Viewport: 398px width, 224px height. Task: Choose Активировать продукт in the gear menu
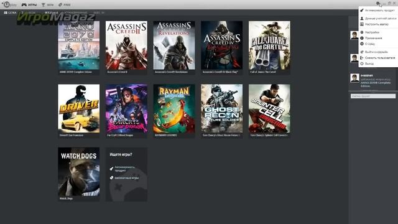pos(377,11)
